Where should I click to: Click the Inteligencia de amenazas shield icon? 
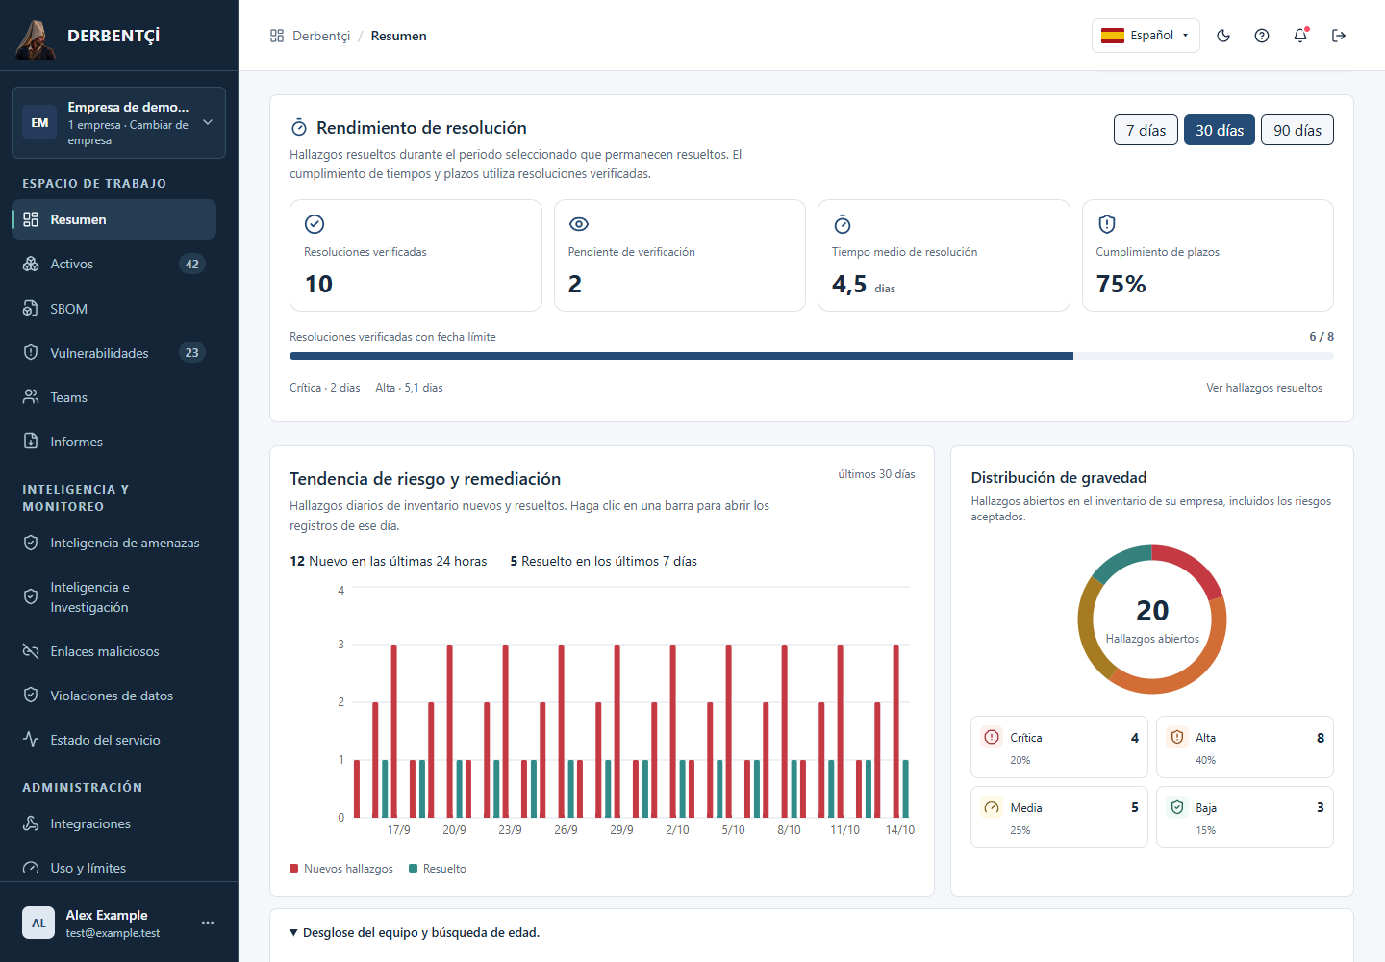pos(31,543)
